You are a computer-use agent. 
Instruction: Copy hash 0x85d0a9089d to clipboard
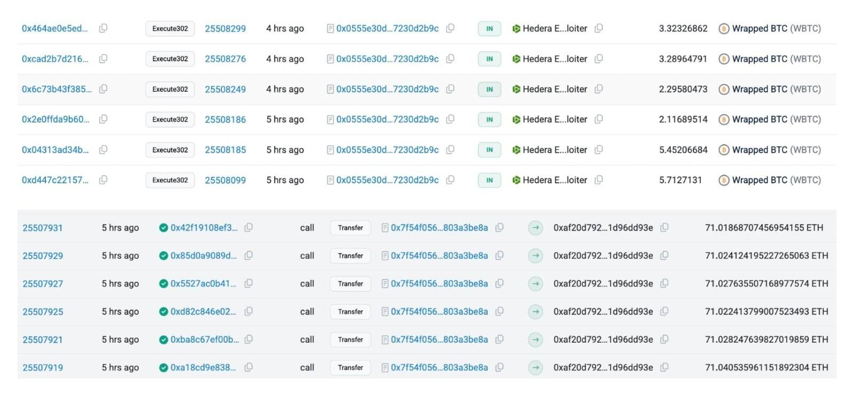[249, 256]
